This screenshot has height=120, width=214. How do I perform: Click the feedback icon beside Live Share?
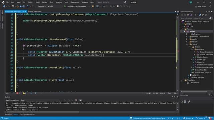(x=210, y=6)
